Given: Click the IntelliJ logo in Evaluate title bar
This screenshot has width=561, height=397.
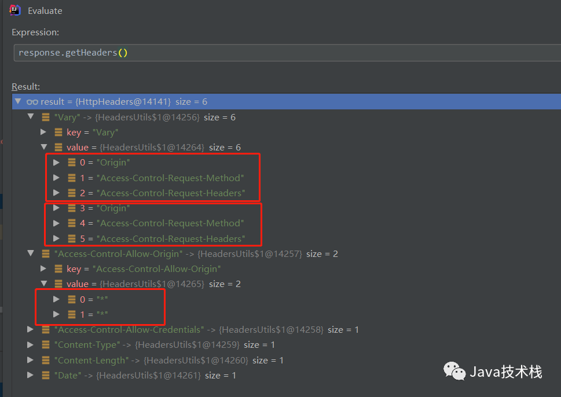Looking at the screenshot, I should click(16, 10).
